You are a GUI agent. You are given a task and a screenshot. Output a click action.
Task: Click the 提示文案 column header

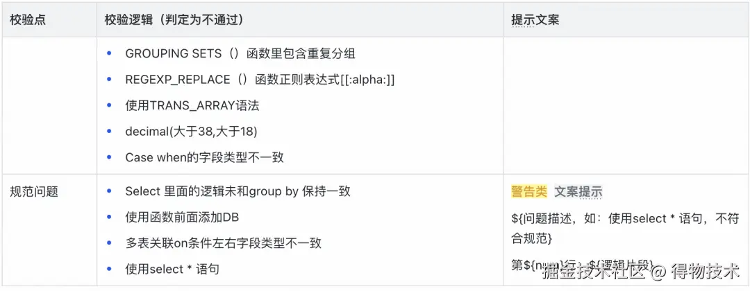(535, 20)
